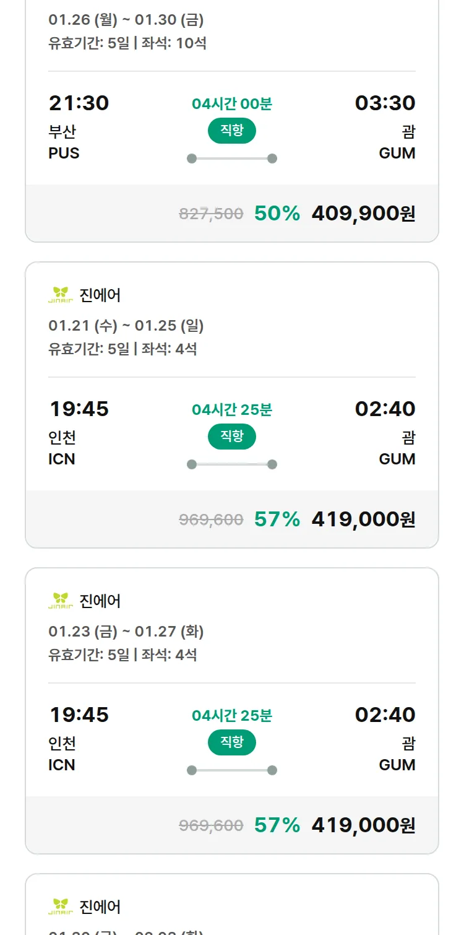The image size is (464, 935).
Task: Click the 04시간 00분 flight duration
Action: [x=231, y=103]
